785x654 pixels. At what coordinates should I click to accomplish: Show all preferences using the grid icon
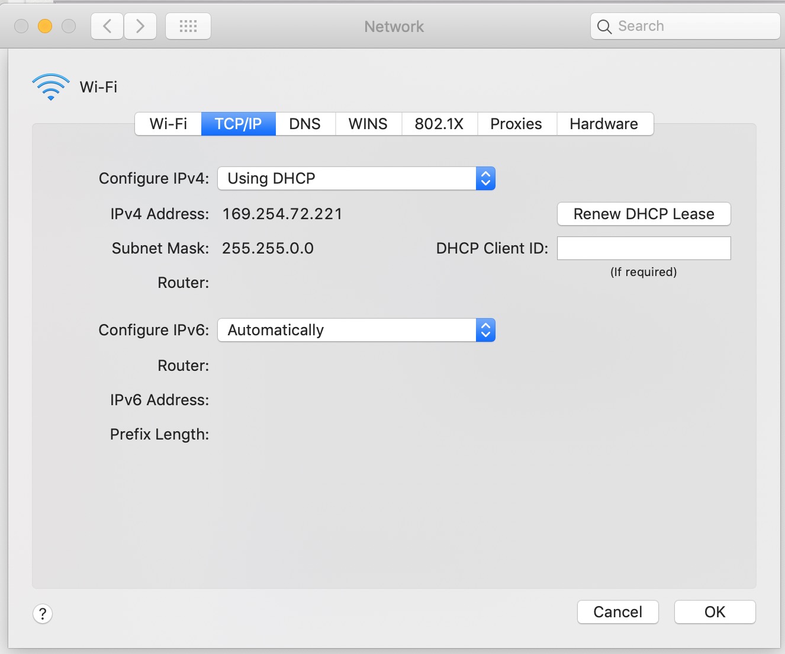188,27
